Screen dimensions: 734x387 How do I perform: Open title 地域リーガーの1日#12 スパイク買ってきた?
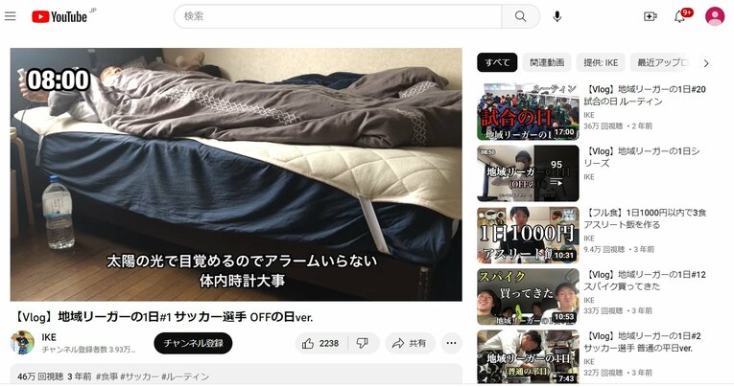646,281
